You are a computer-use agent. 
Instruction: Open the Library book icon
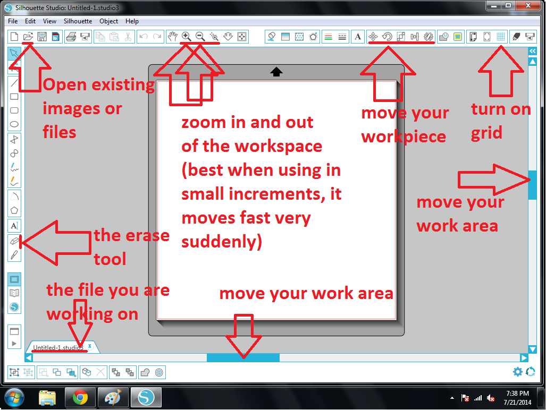pyautogui.click(x=14, y=293)
